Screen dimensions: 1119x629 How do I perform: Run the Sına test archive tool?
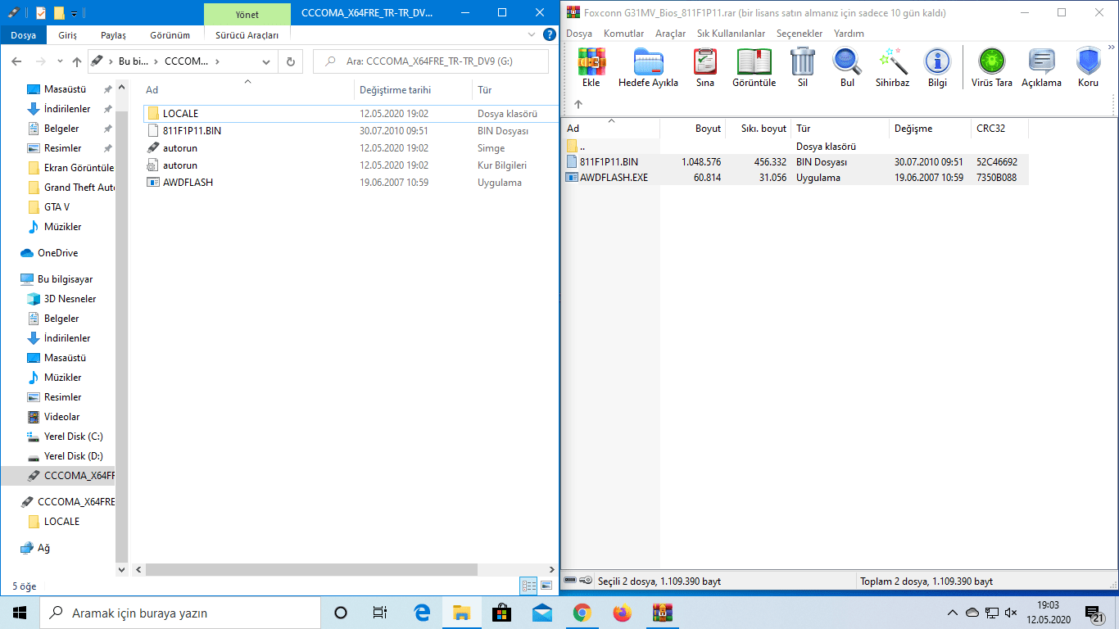tap(704, 67)
